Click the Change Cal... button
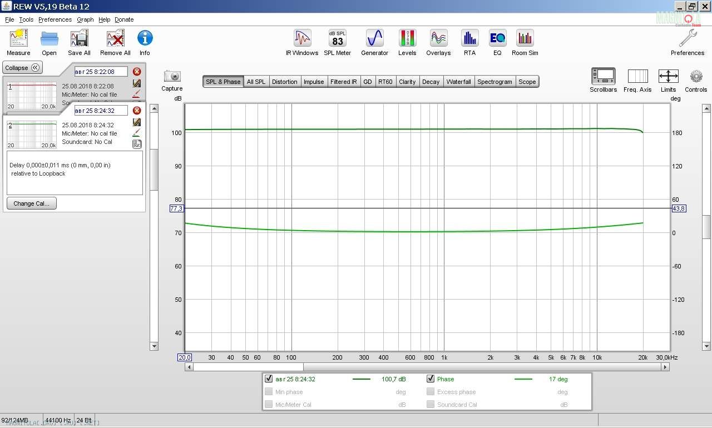The width and height of the screenshot is (712, 428). point(32,203)
